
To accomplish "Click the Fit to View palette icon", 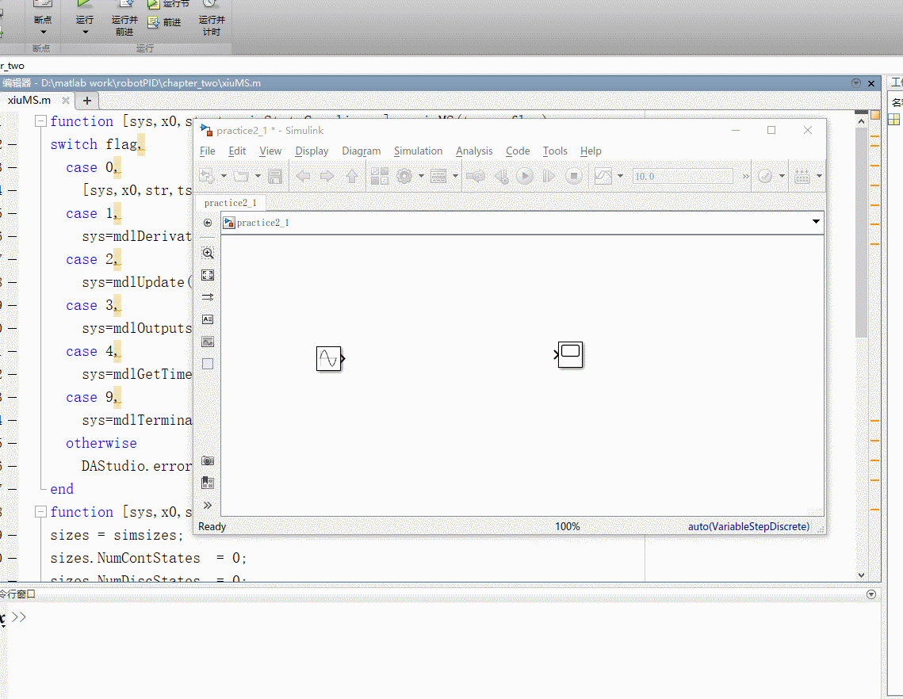I will (208, 275).
